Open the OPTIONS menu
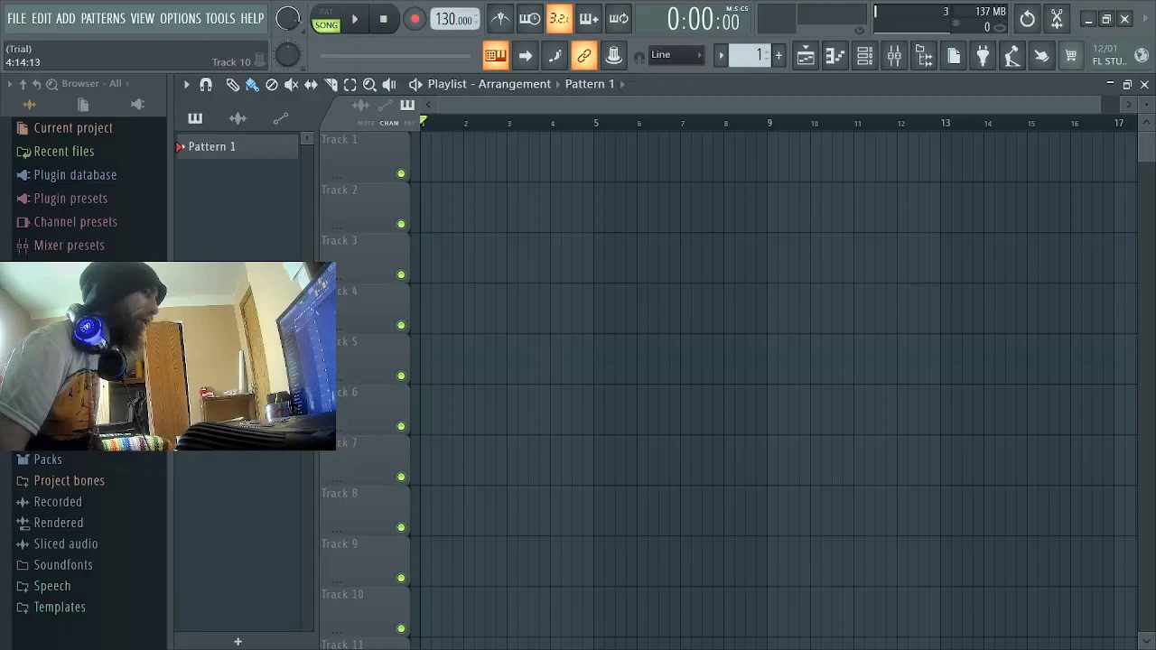This screenshot has width=1156, height=650. (x=181, y=18)
